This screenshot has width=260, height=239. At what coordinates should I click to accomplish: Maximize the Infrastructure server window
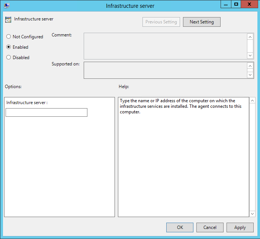(x=236, y=4)
